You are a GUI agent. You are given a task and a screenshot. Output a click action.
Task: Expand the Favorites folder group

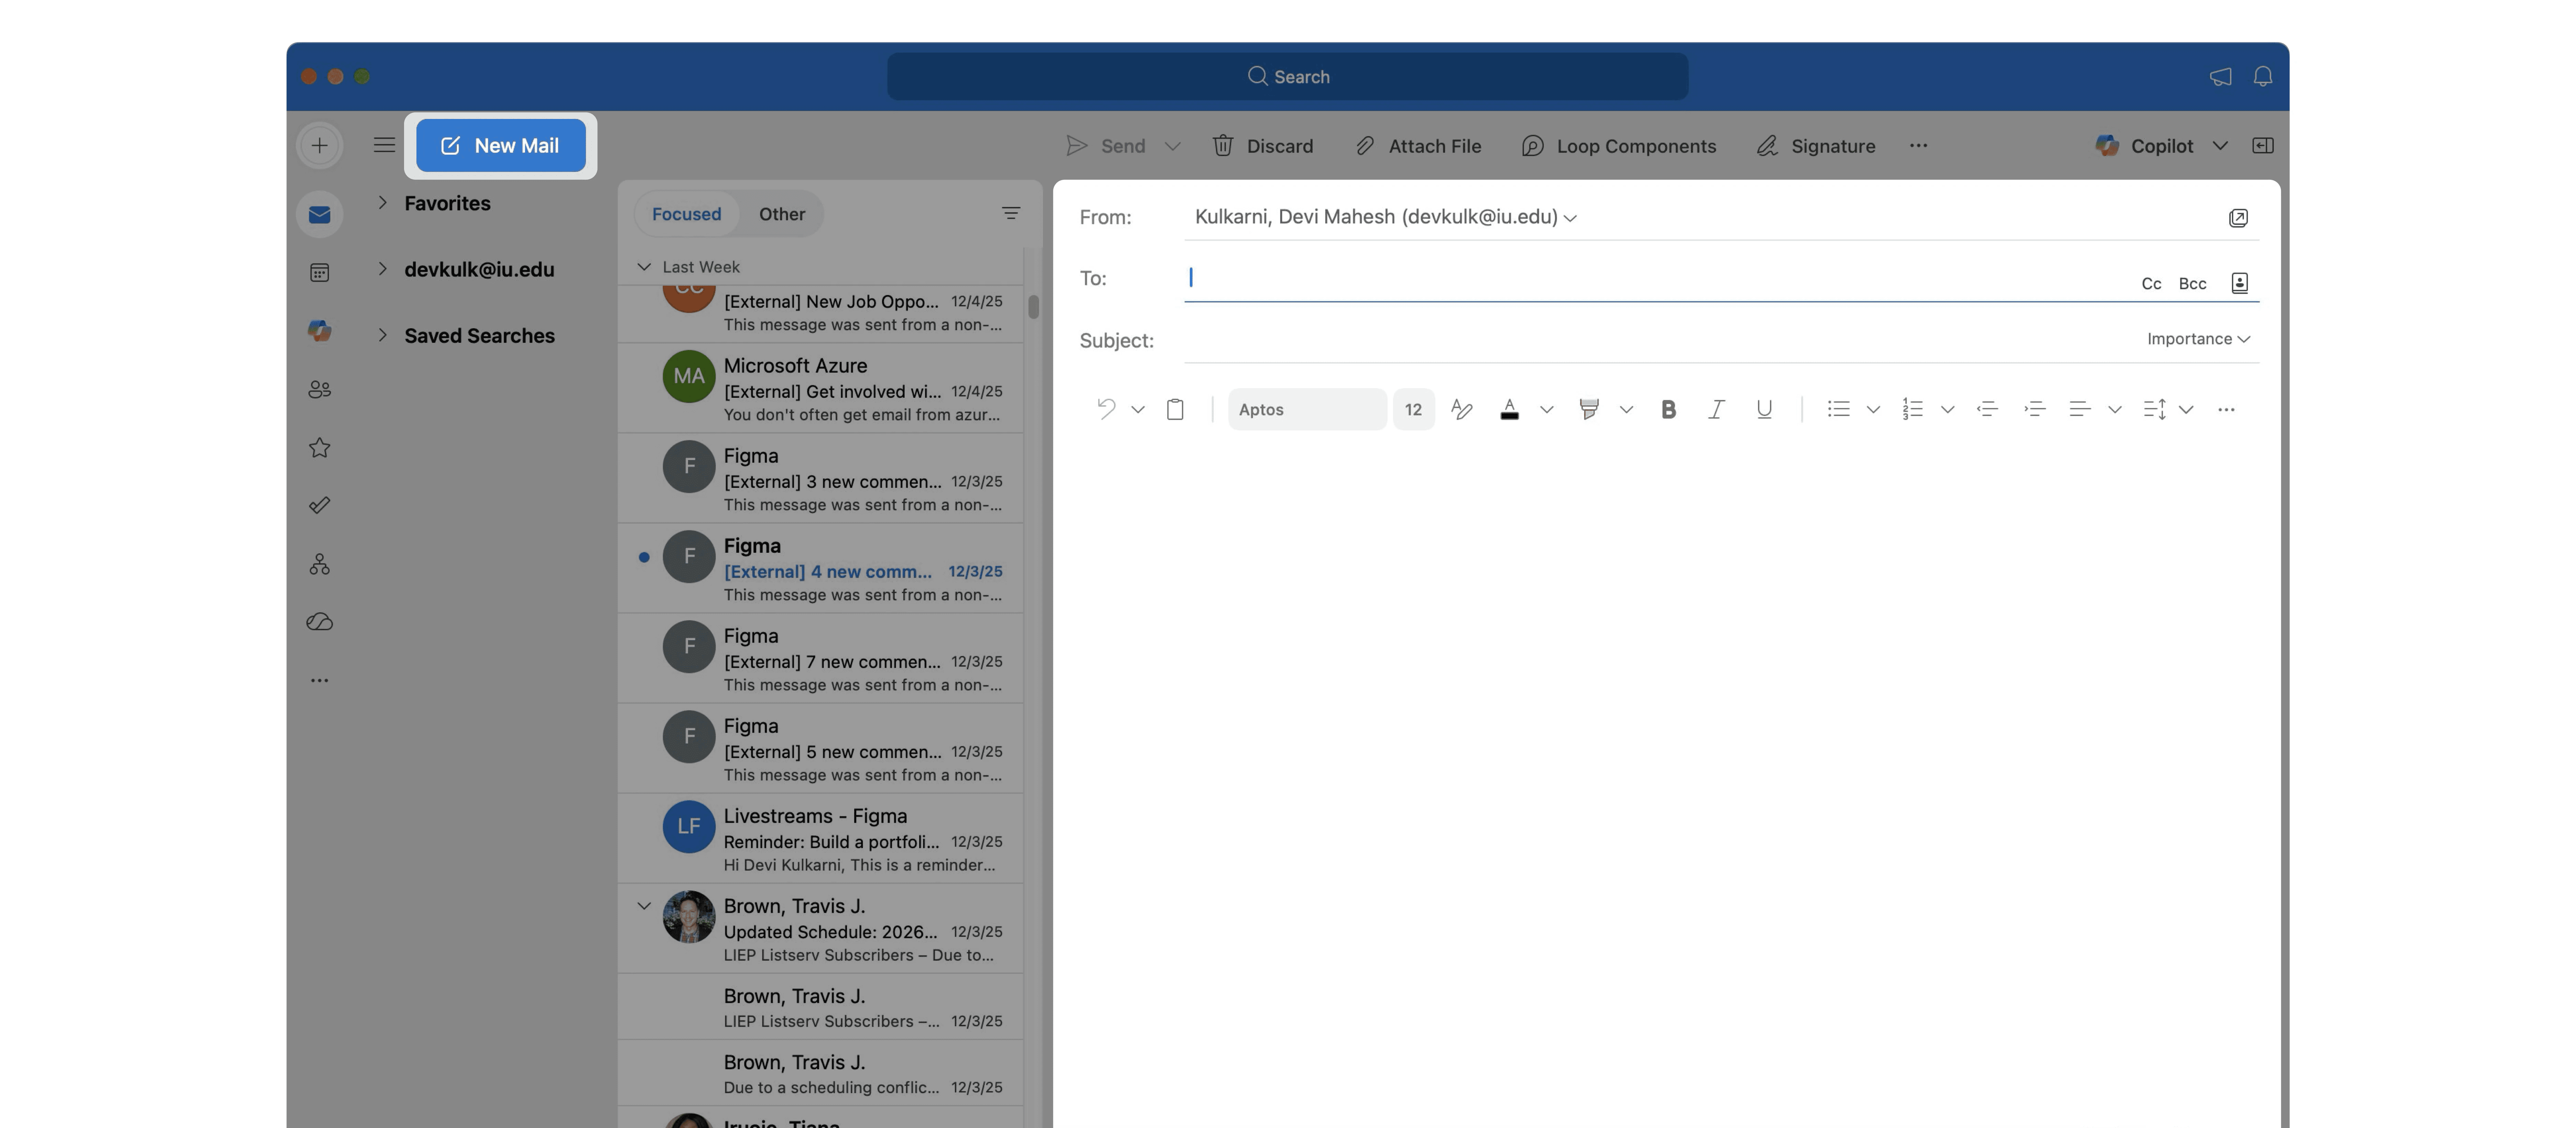(382, 203)
